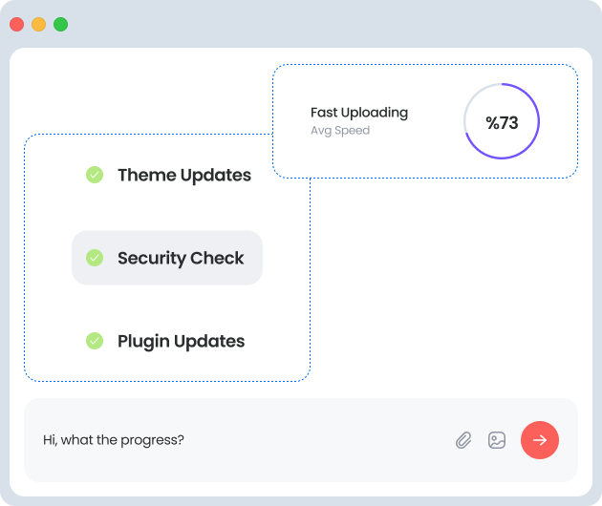Screen dimensions: 602x506
Task: Click the green maximize window dot
Action: point(61,24)
